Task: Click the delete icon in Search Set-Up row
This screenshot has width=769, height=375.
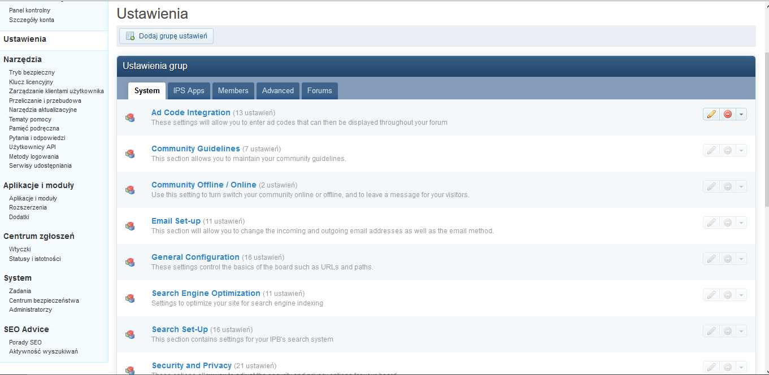Action: (x=728, y=331)
